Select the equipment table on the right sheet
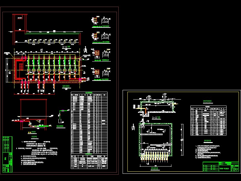 click(x=208, y=120)
